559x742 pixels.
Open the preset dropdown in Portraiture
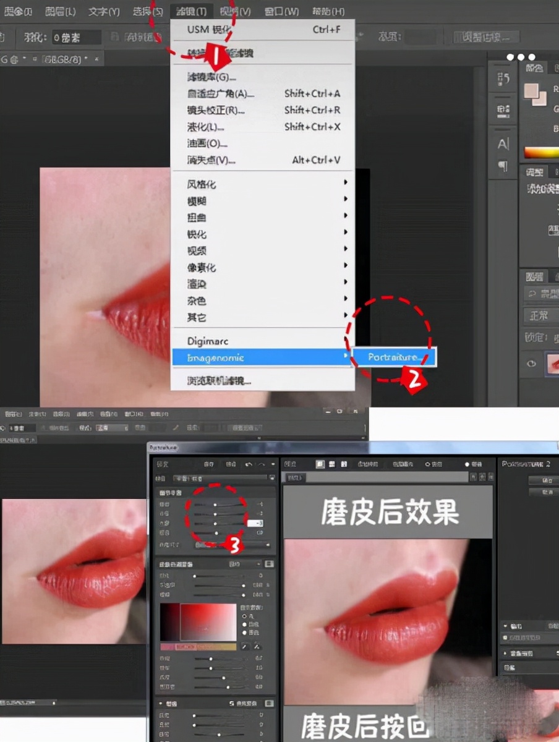coord(224,479)
